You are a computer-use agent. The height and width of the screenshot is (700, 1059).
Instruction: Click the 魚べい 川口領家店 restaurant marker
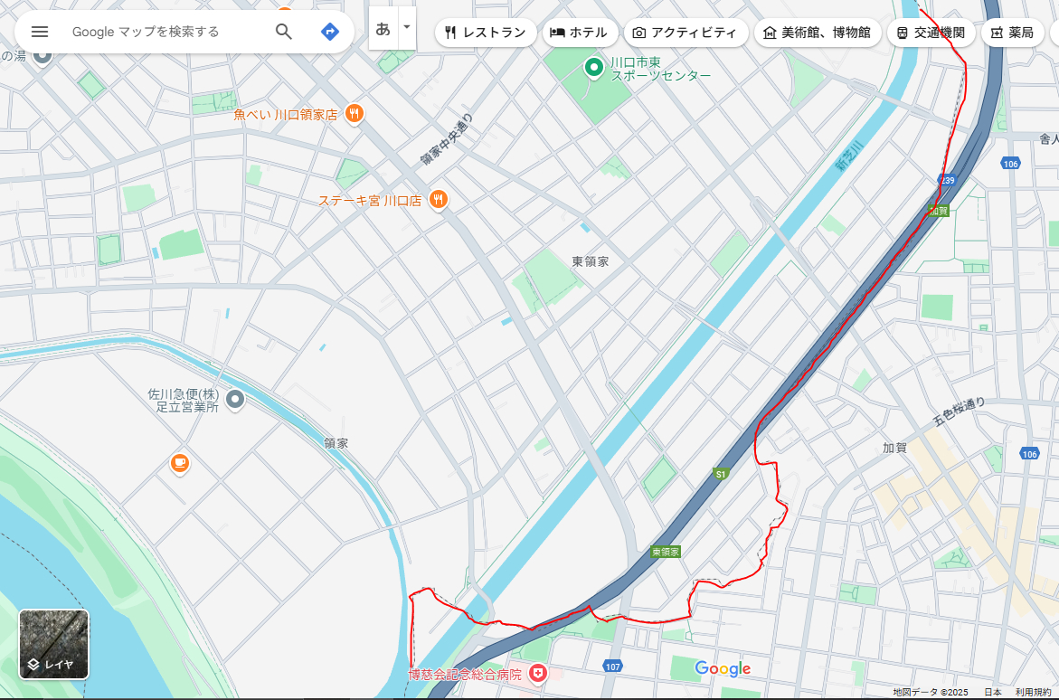pyautogui.click(x=354, y=114)
